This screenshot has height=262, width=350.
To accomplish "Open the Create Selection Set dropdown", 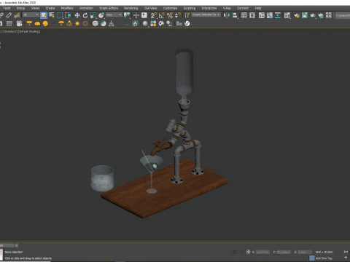I will point(206,15).
